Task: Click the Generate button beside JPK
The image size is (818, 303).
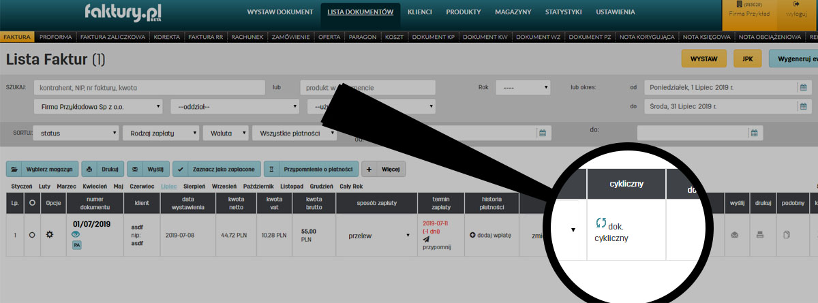Action: [x=793, y=59]
